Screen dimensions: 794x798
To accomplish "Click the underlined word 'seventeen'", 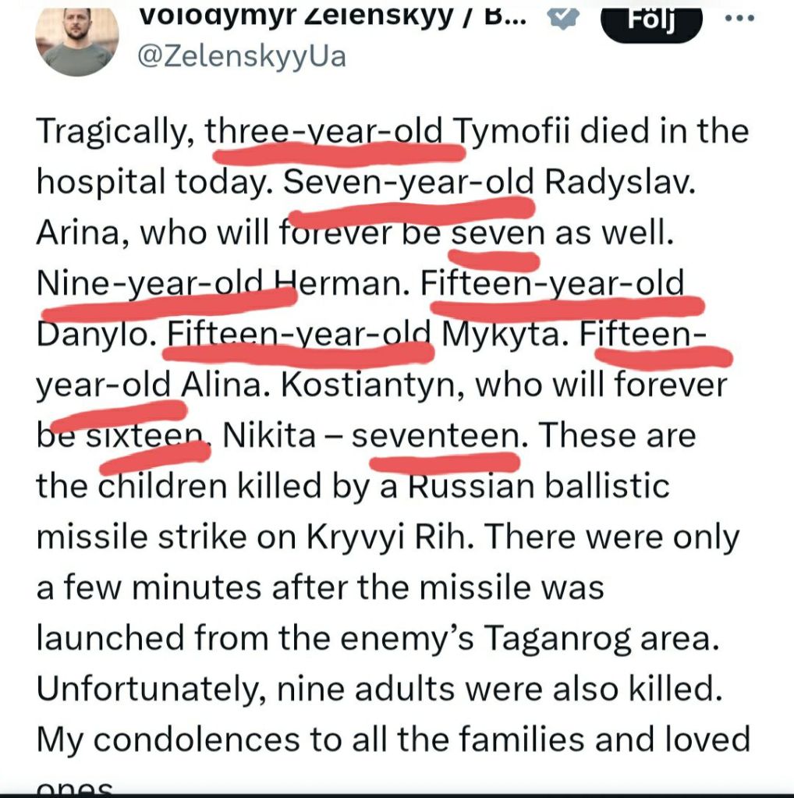I will 434,435.
